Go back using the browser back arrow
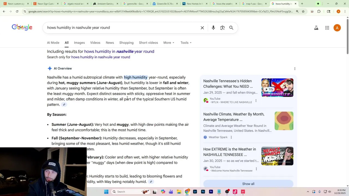Viewport: 349px width, 196px height. pos(4,11)
